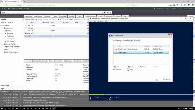
Task: Select Drive 0 Partition 1 System Reserved
Action: pos(141,49)
